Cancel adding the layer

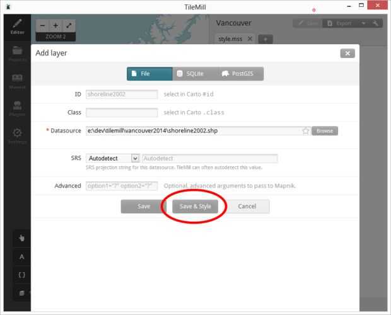[x=247, y=206]
